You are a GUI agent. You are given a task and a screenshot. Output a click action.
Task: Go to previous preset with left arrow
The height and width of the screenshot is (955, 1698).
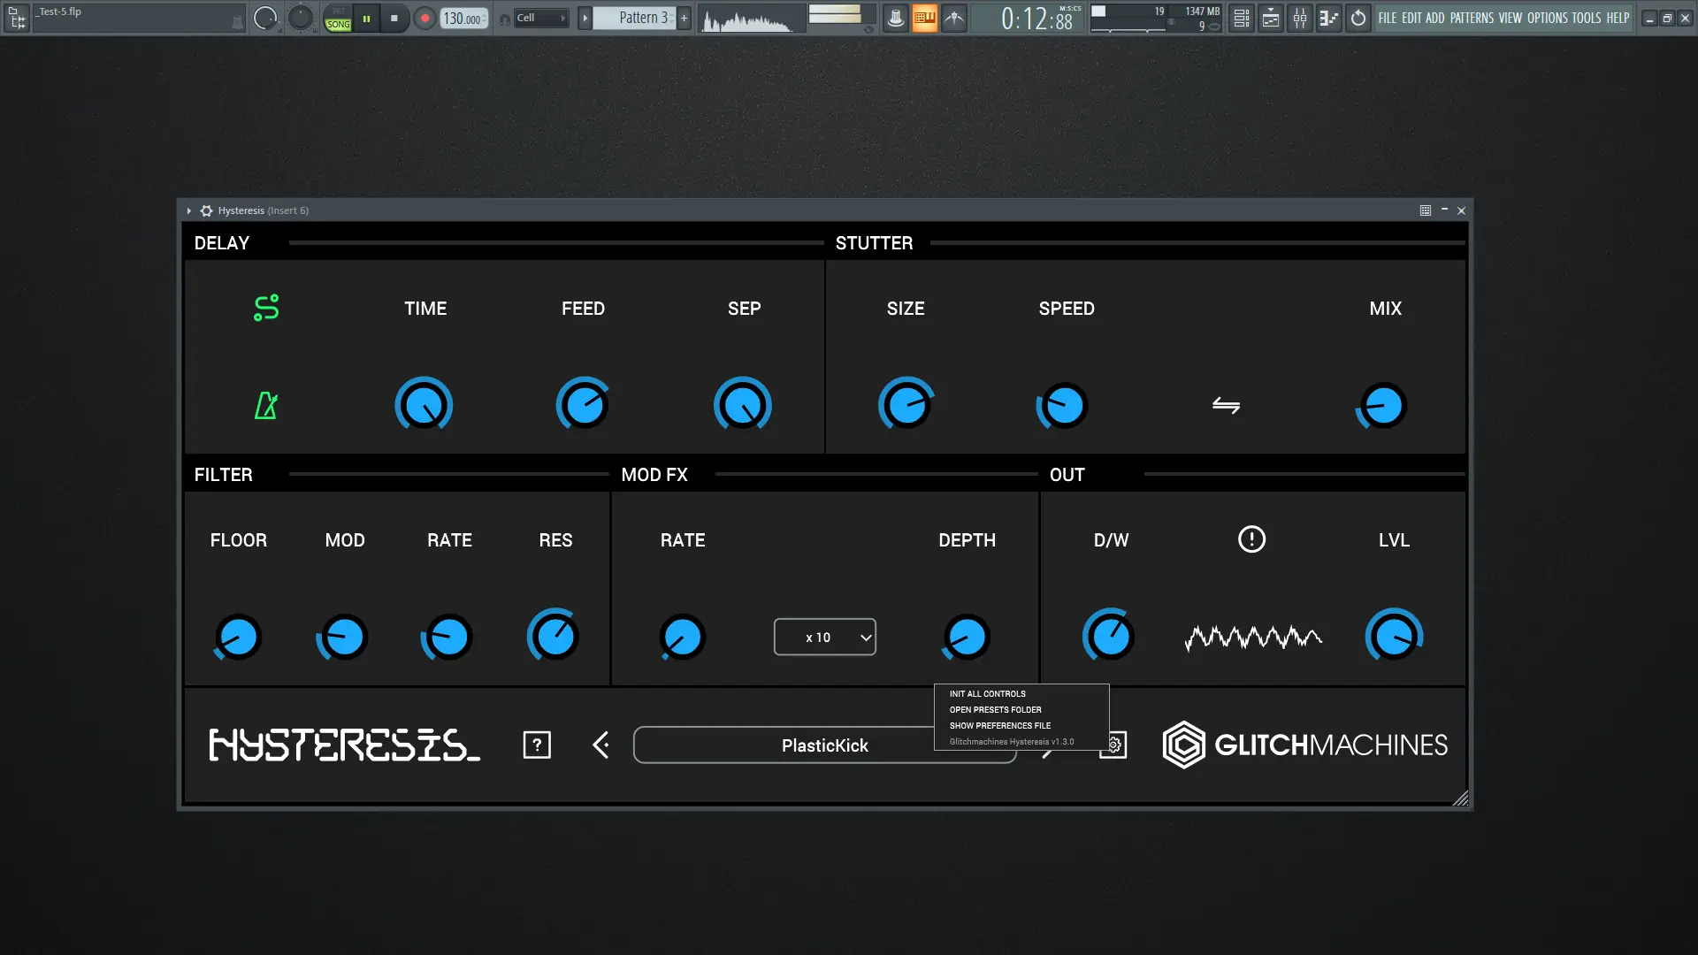[x=601, y=745]
